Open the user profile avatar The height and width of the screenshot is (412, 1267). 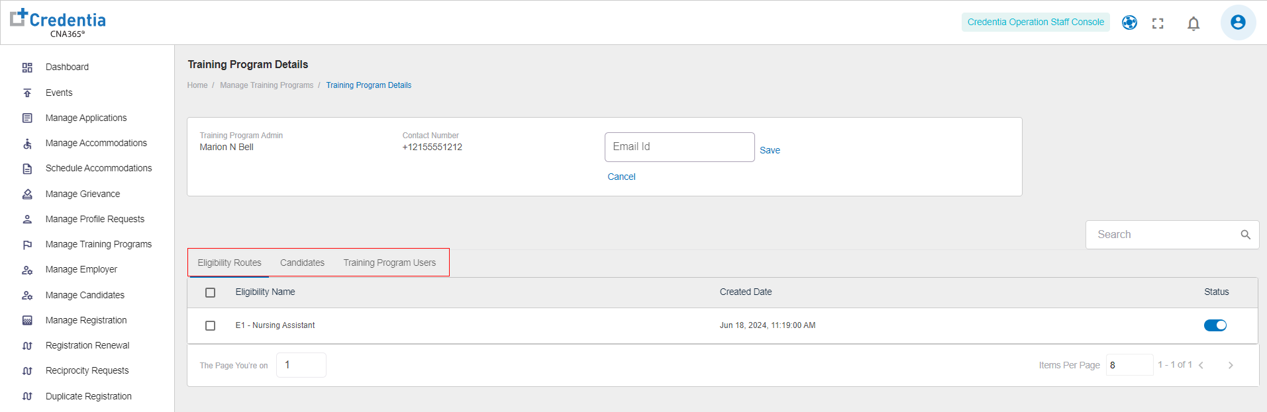point(1238,22)
